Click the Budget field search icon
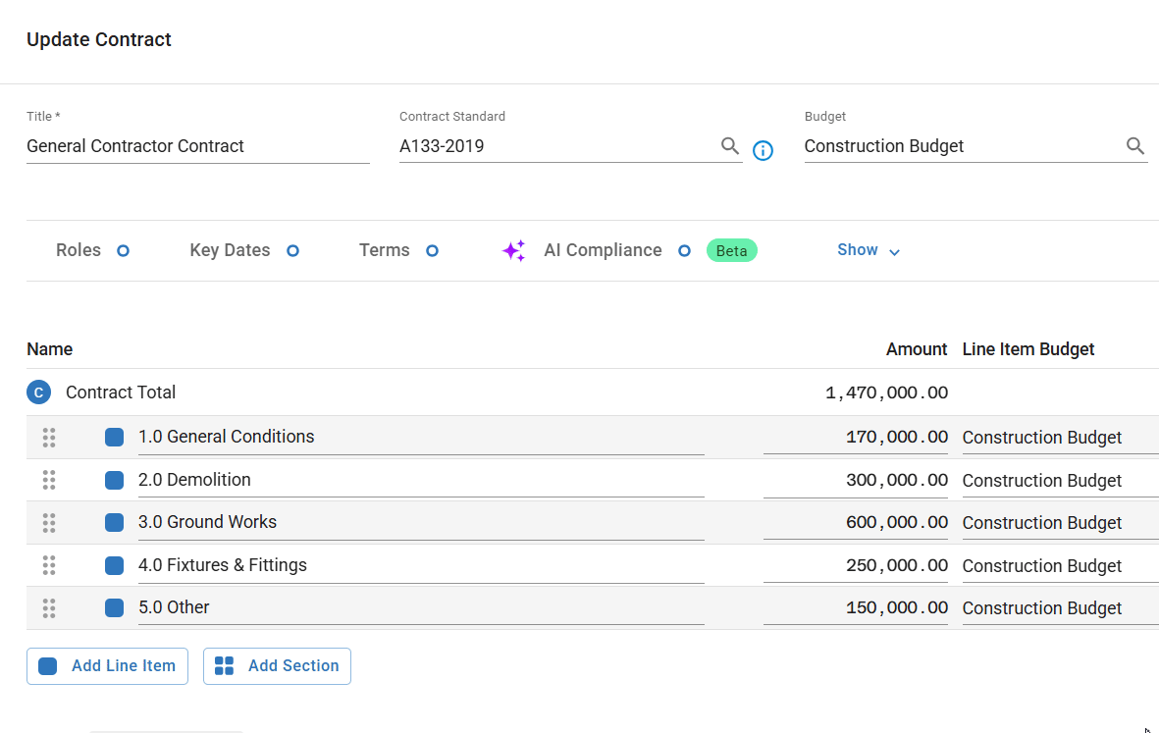The width and height of the screenshot is (1159, 733). tap(1134, 146)
